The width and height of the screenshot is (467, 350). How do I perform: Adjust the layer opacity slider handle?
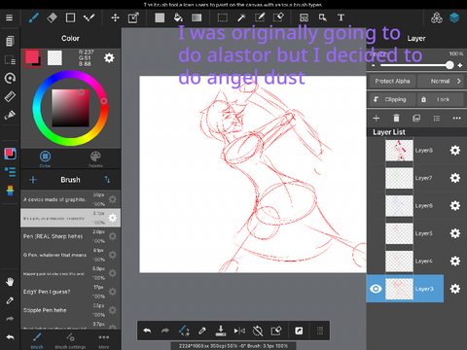pyautogui.click(x=449, y=65)
